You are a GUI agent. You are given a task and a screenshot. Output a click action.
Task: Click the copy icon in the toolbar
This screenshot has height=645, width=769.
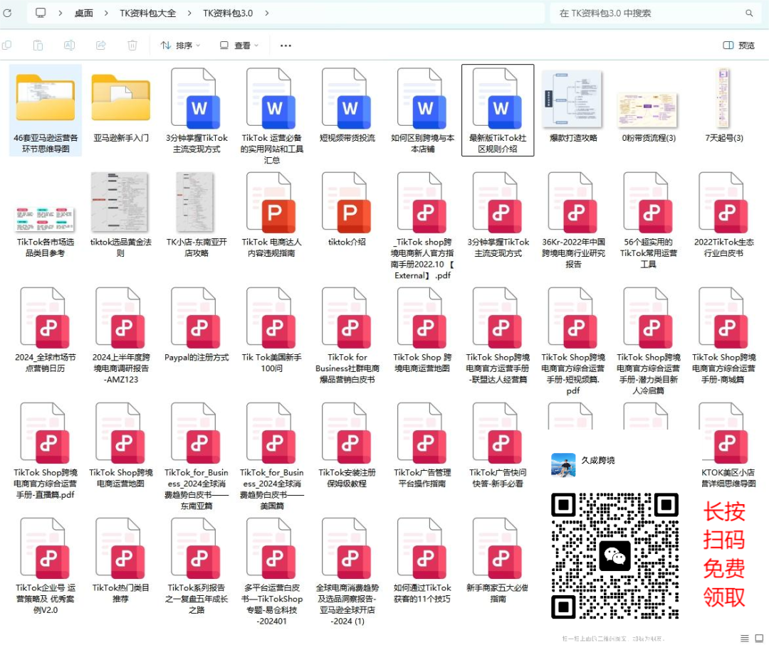[x=7, y=46]
